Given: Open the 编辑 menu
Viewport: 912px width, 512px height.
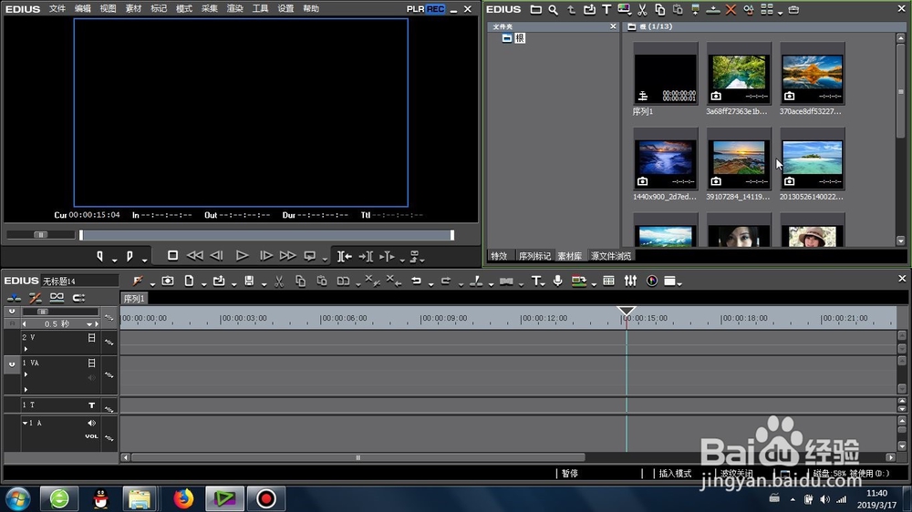Looking at the screenshot, I should pos(83,9).
